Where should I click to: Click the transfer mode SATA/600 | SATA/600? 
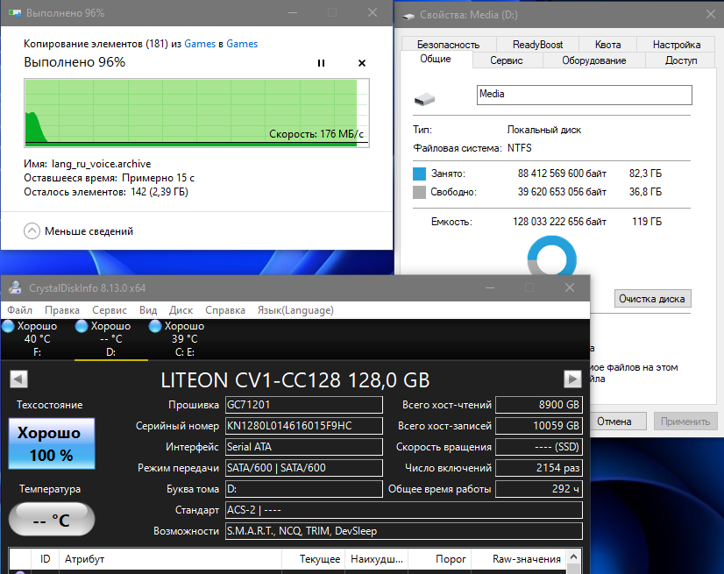click(x=304, y=468)
